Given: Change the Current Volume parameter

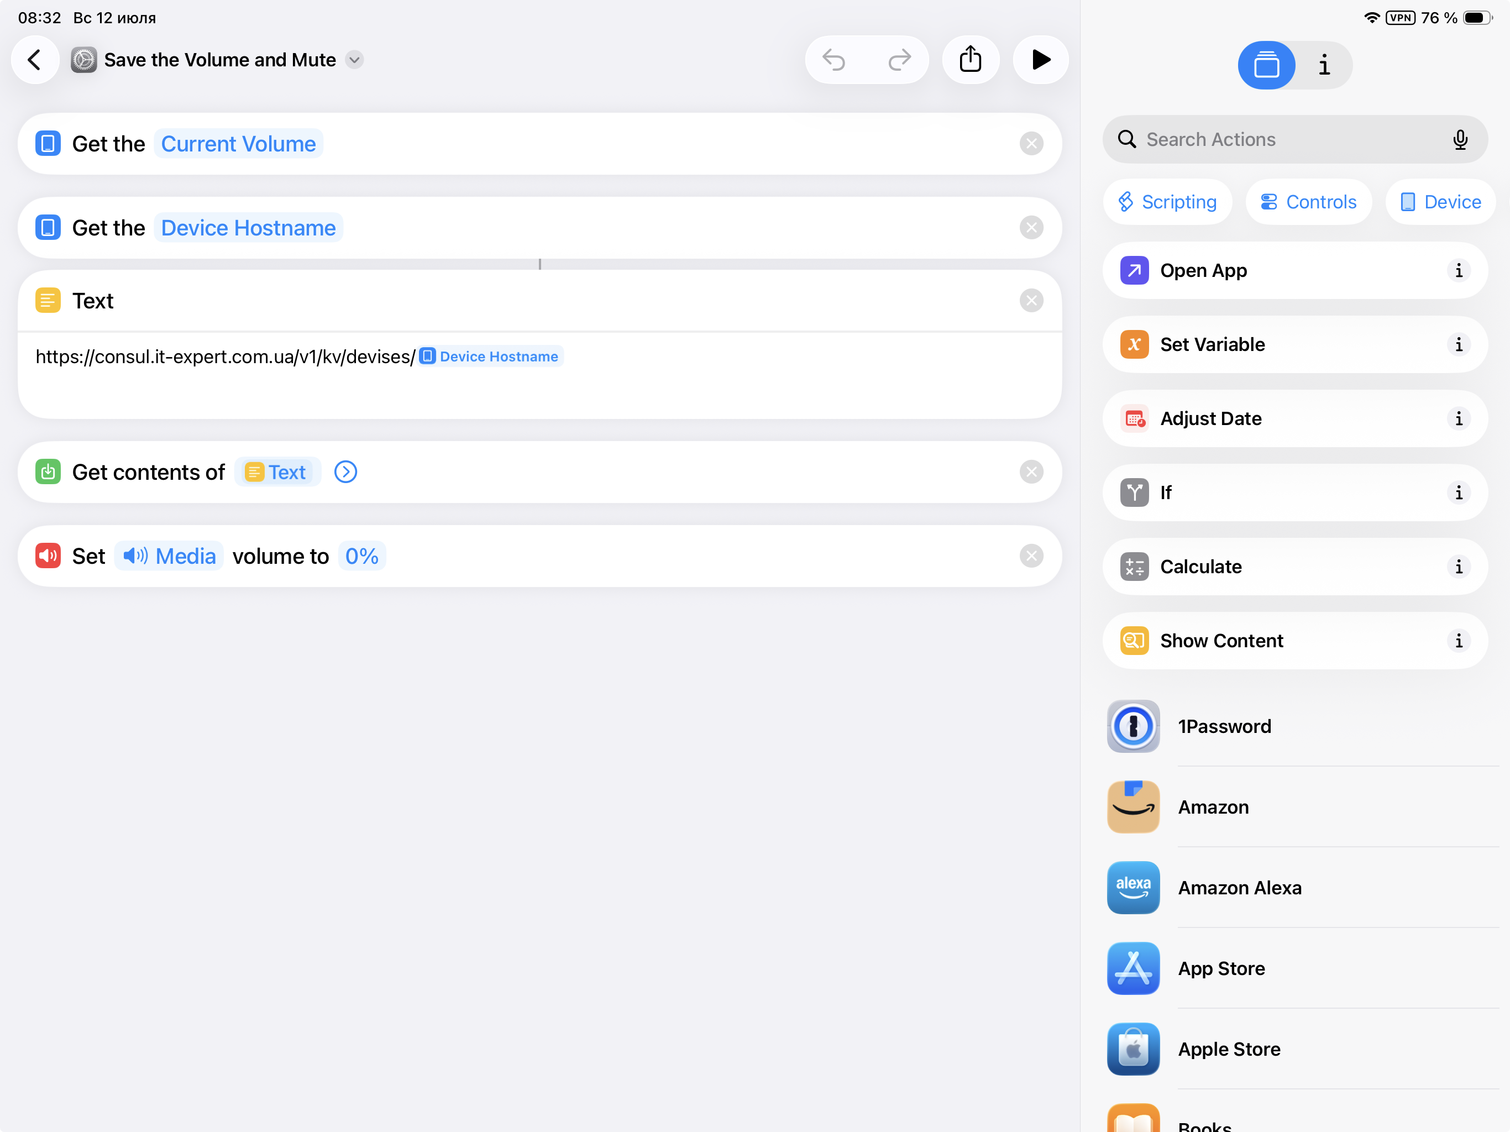Looking at the screenshot, I should 238,144.
